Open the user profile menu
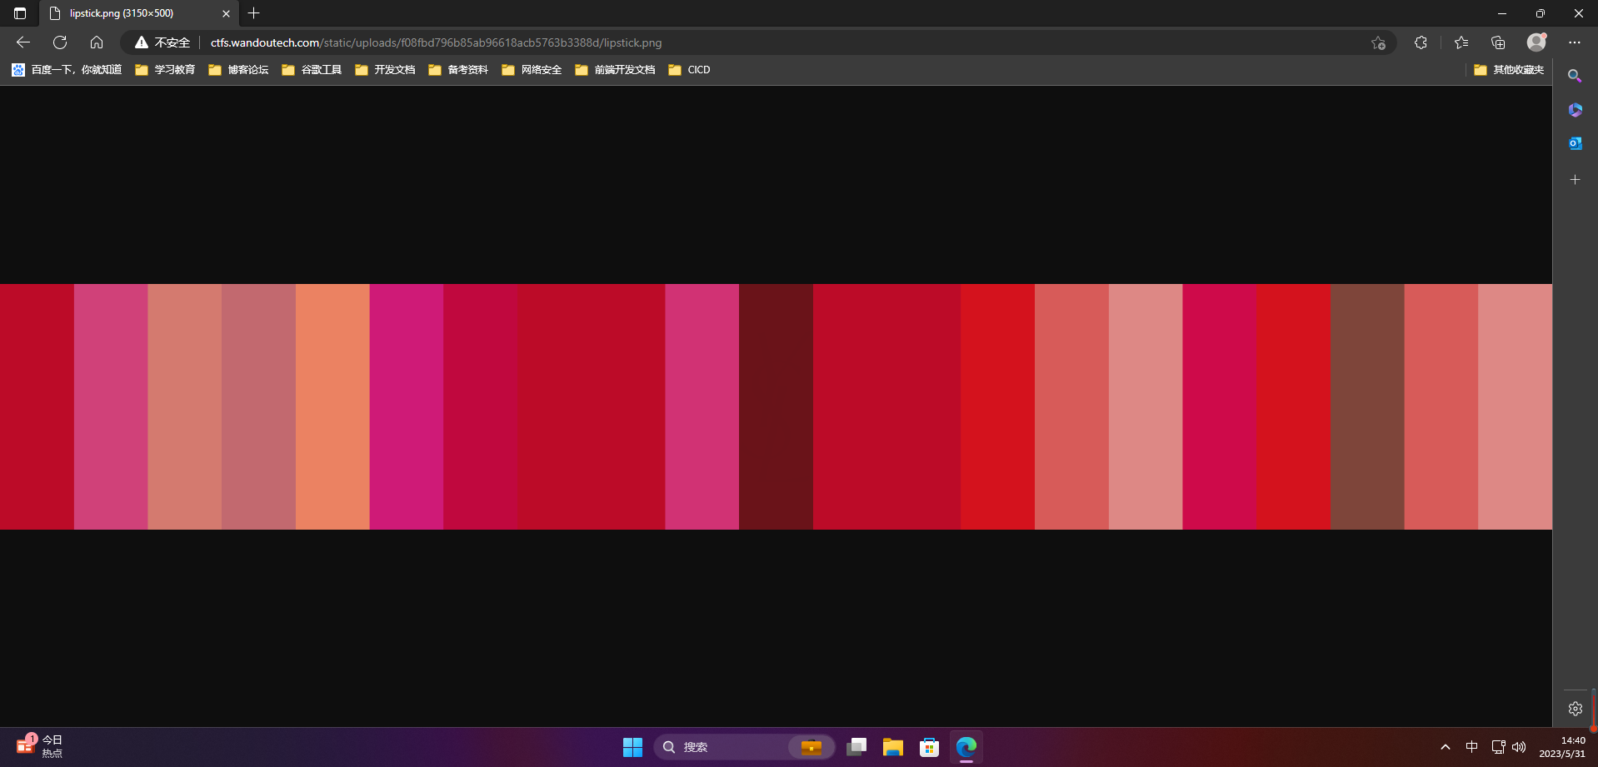 1536,42
